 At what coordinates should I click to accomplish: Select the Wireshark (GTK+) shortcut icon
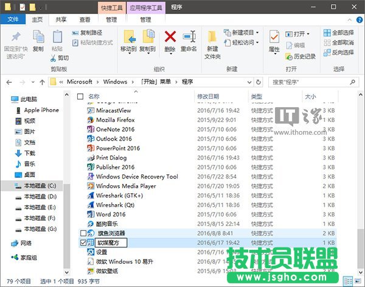pos(91,196)
